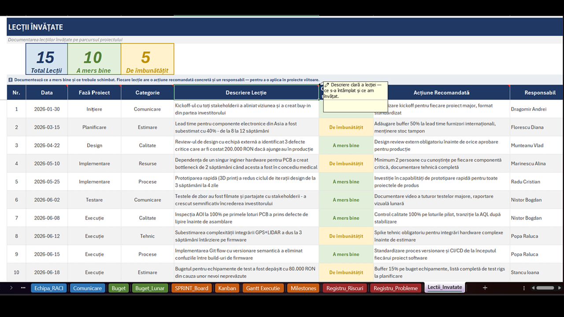Select the Categorie header cell

click(148, 92)
